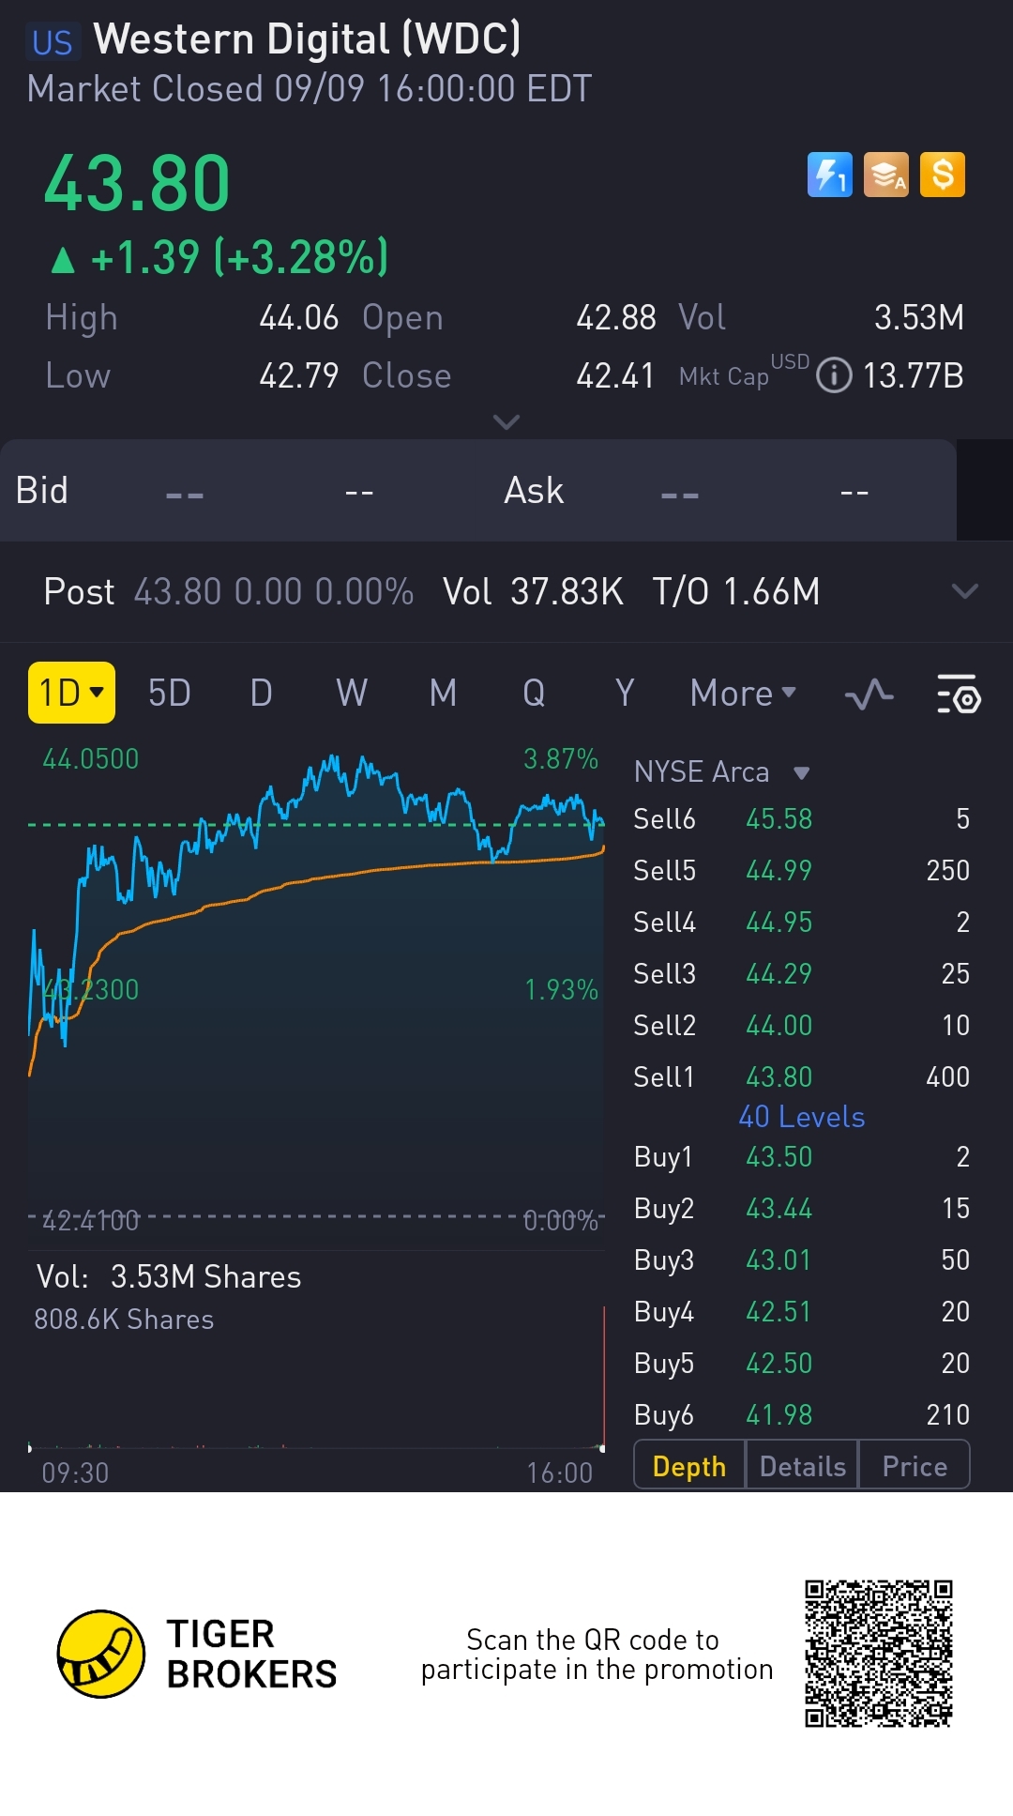Tap the orange stacked layers icon
Screen dimensions: 1013x1816
886,175
